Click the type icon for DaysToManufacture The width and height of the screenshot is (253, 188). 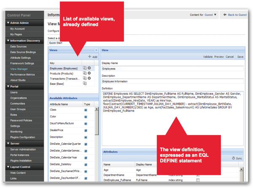click(86, 124)
